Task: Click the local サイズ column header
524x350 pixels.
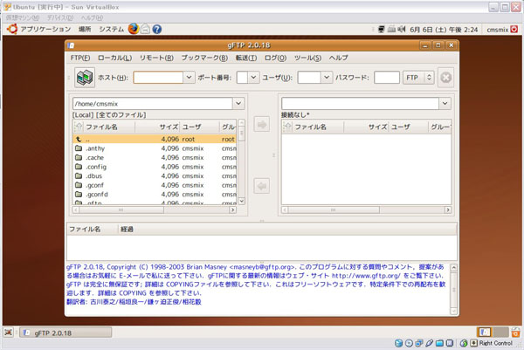Action: coord(158,127)
